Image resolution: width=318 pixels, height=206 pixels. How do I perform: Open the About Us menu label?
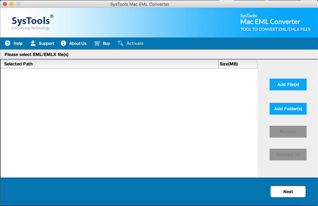tap(78, 43)
